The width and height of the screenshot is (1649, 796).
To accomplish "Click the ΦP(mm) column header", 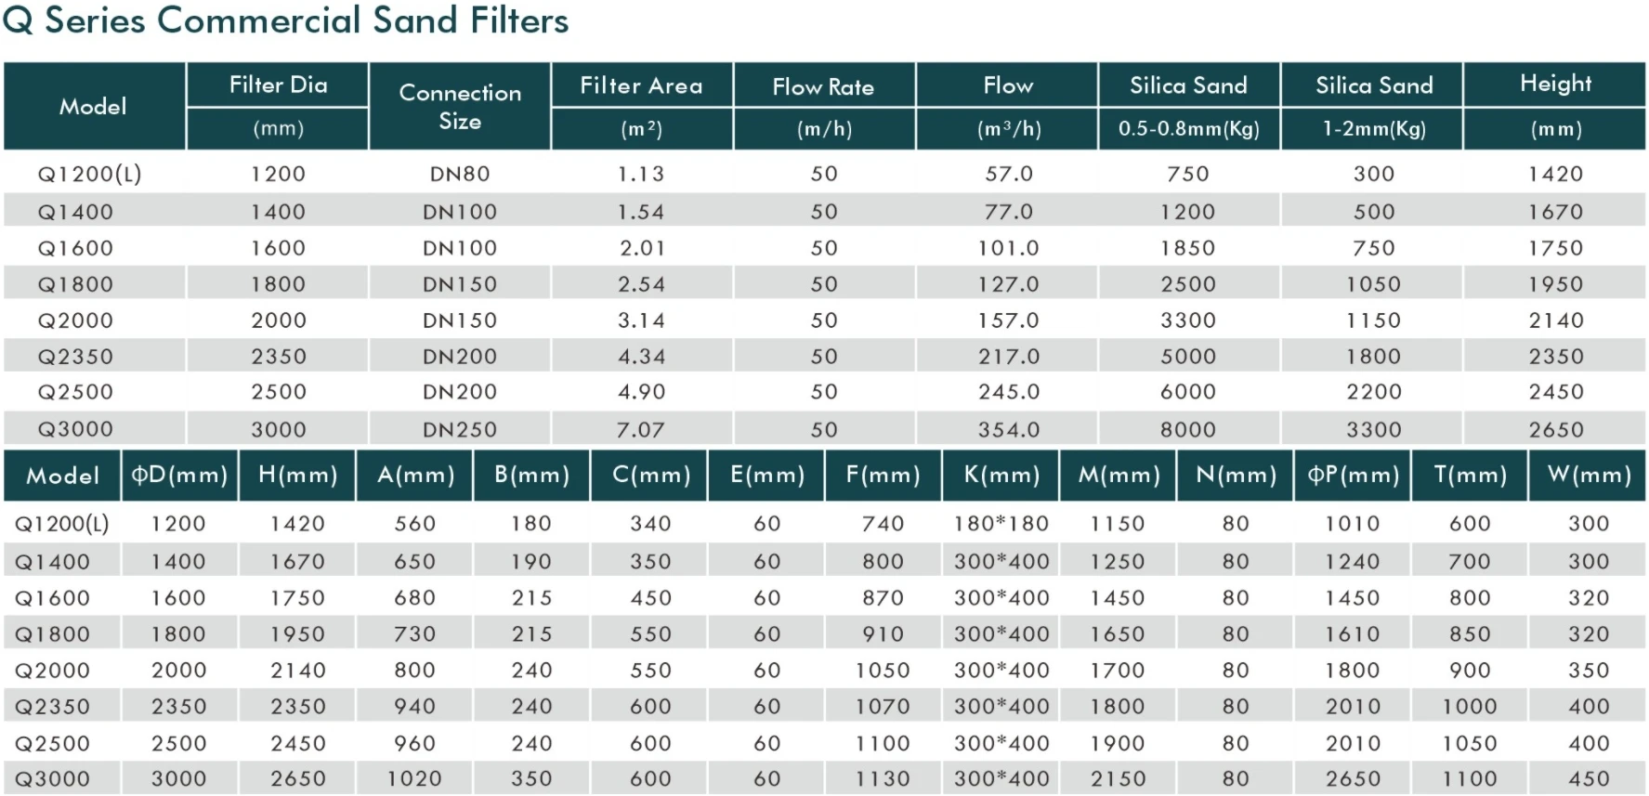I will (x=1353, y=476).
